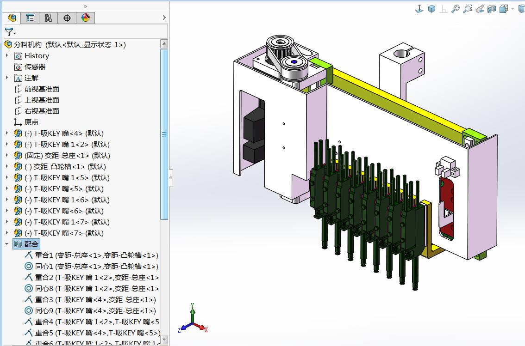Open the tree filter funnel dropdown
The width and height of the screenshot is (525, 346).
click(10, 32)
